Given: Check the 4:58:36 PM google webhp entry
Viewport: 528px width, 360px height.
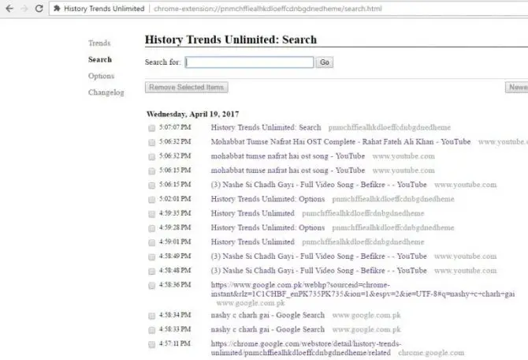Looking at the screenshot, I should click(x=152, y=286).
